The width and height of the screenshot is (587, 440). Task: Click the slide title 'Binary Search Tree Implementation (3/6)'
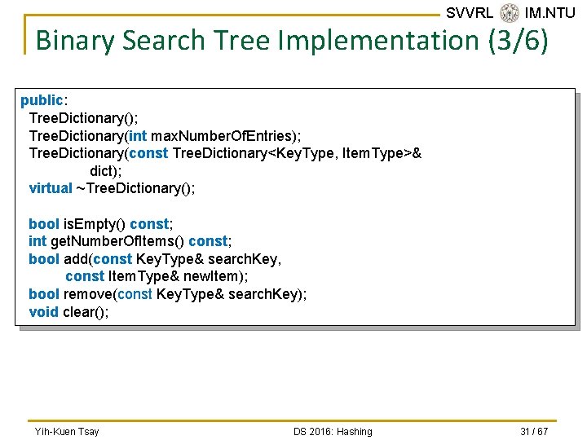point(292,41)
